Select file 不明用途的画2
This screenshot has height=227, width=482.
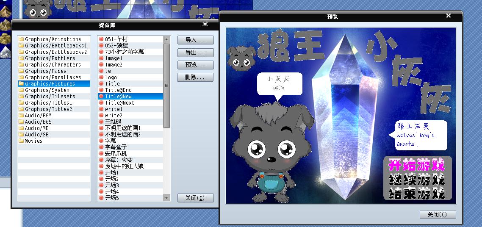click(x=130, y=134)
